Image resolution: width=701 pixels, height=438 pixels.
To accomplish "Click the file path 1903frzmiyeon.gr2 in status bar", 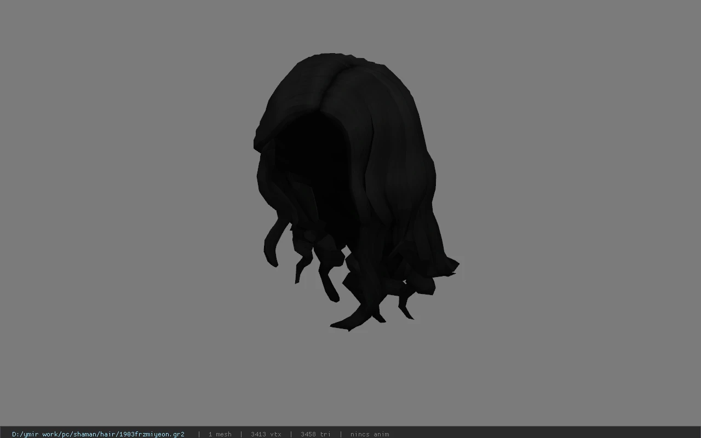I will [x=98, y=434].
